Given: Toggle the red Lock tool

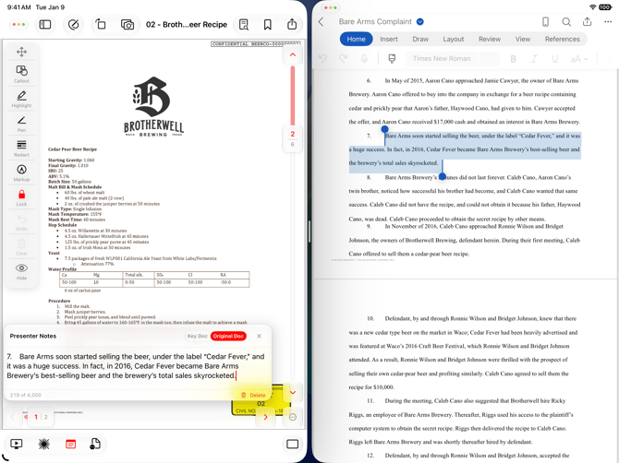Looking at the screenshot, I should (22, 197).
